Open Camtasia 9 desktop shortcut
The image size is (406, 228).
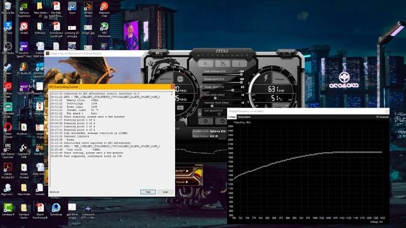pyautogui.click(x=8, y=210)
